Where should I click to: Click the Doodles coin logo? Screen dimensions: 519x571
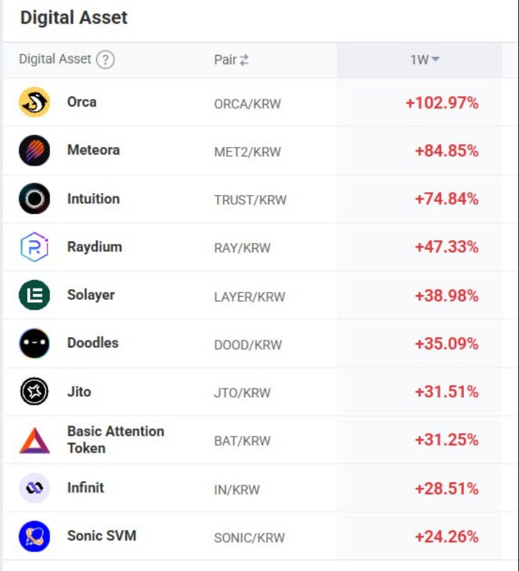[34, 343]
